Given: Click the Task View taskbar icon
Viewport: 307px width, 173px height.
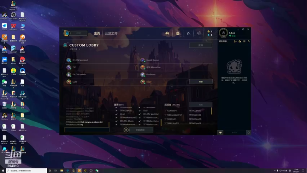Looking at the screenshot, I should point(56,171).
